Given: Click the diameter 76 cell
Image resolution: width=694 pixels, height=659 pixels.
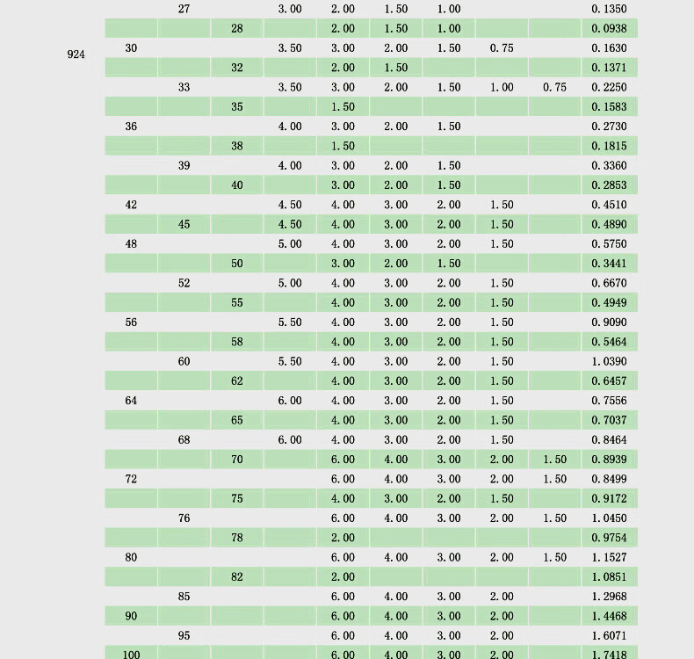Looking at the screenshot, I should (x=184, y=518).
